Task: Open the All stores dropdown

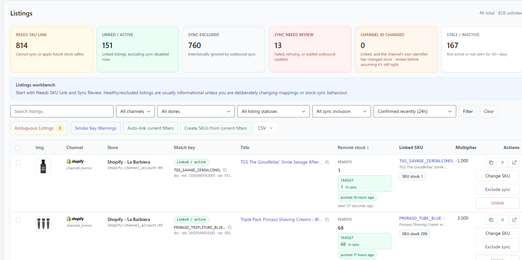Action: click(x=196, y=111)
